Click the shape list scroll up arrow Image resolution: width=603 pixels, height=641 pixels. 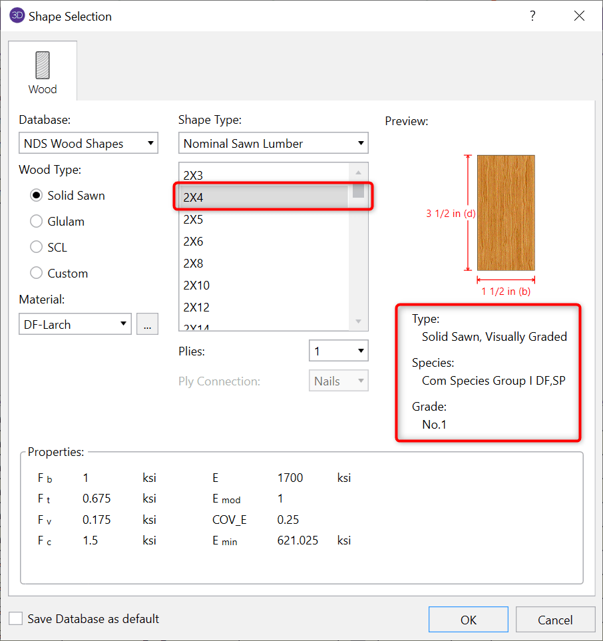pos(359,173)
